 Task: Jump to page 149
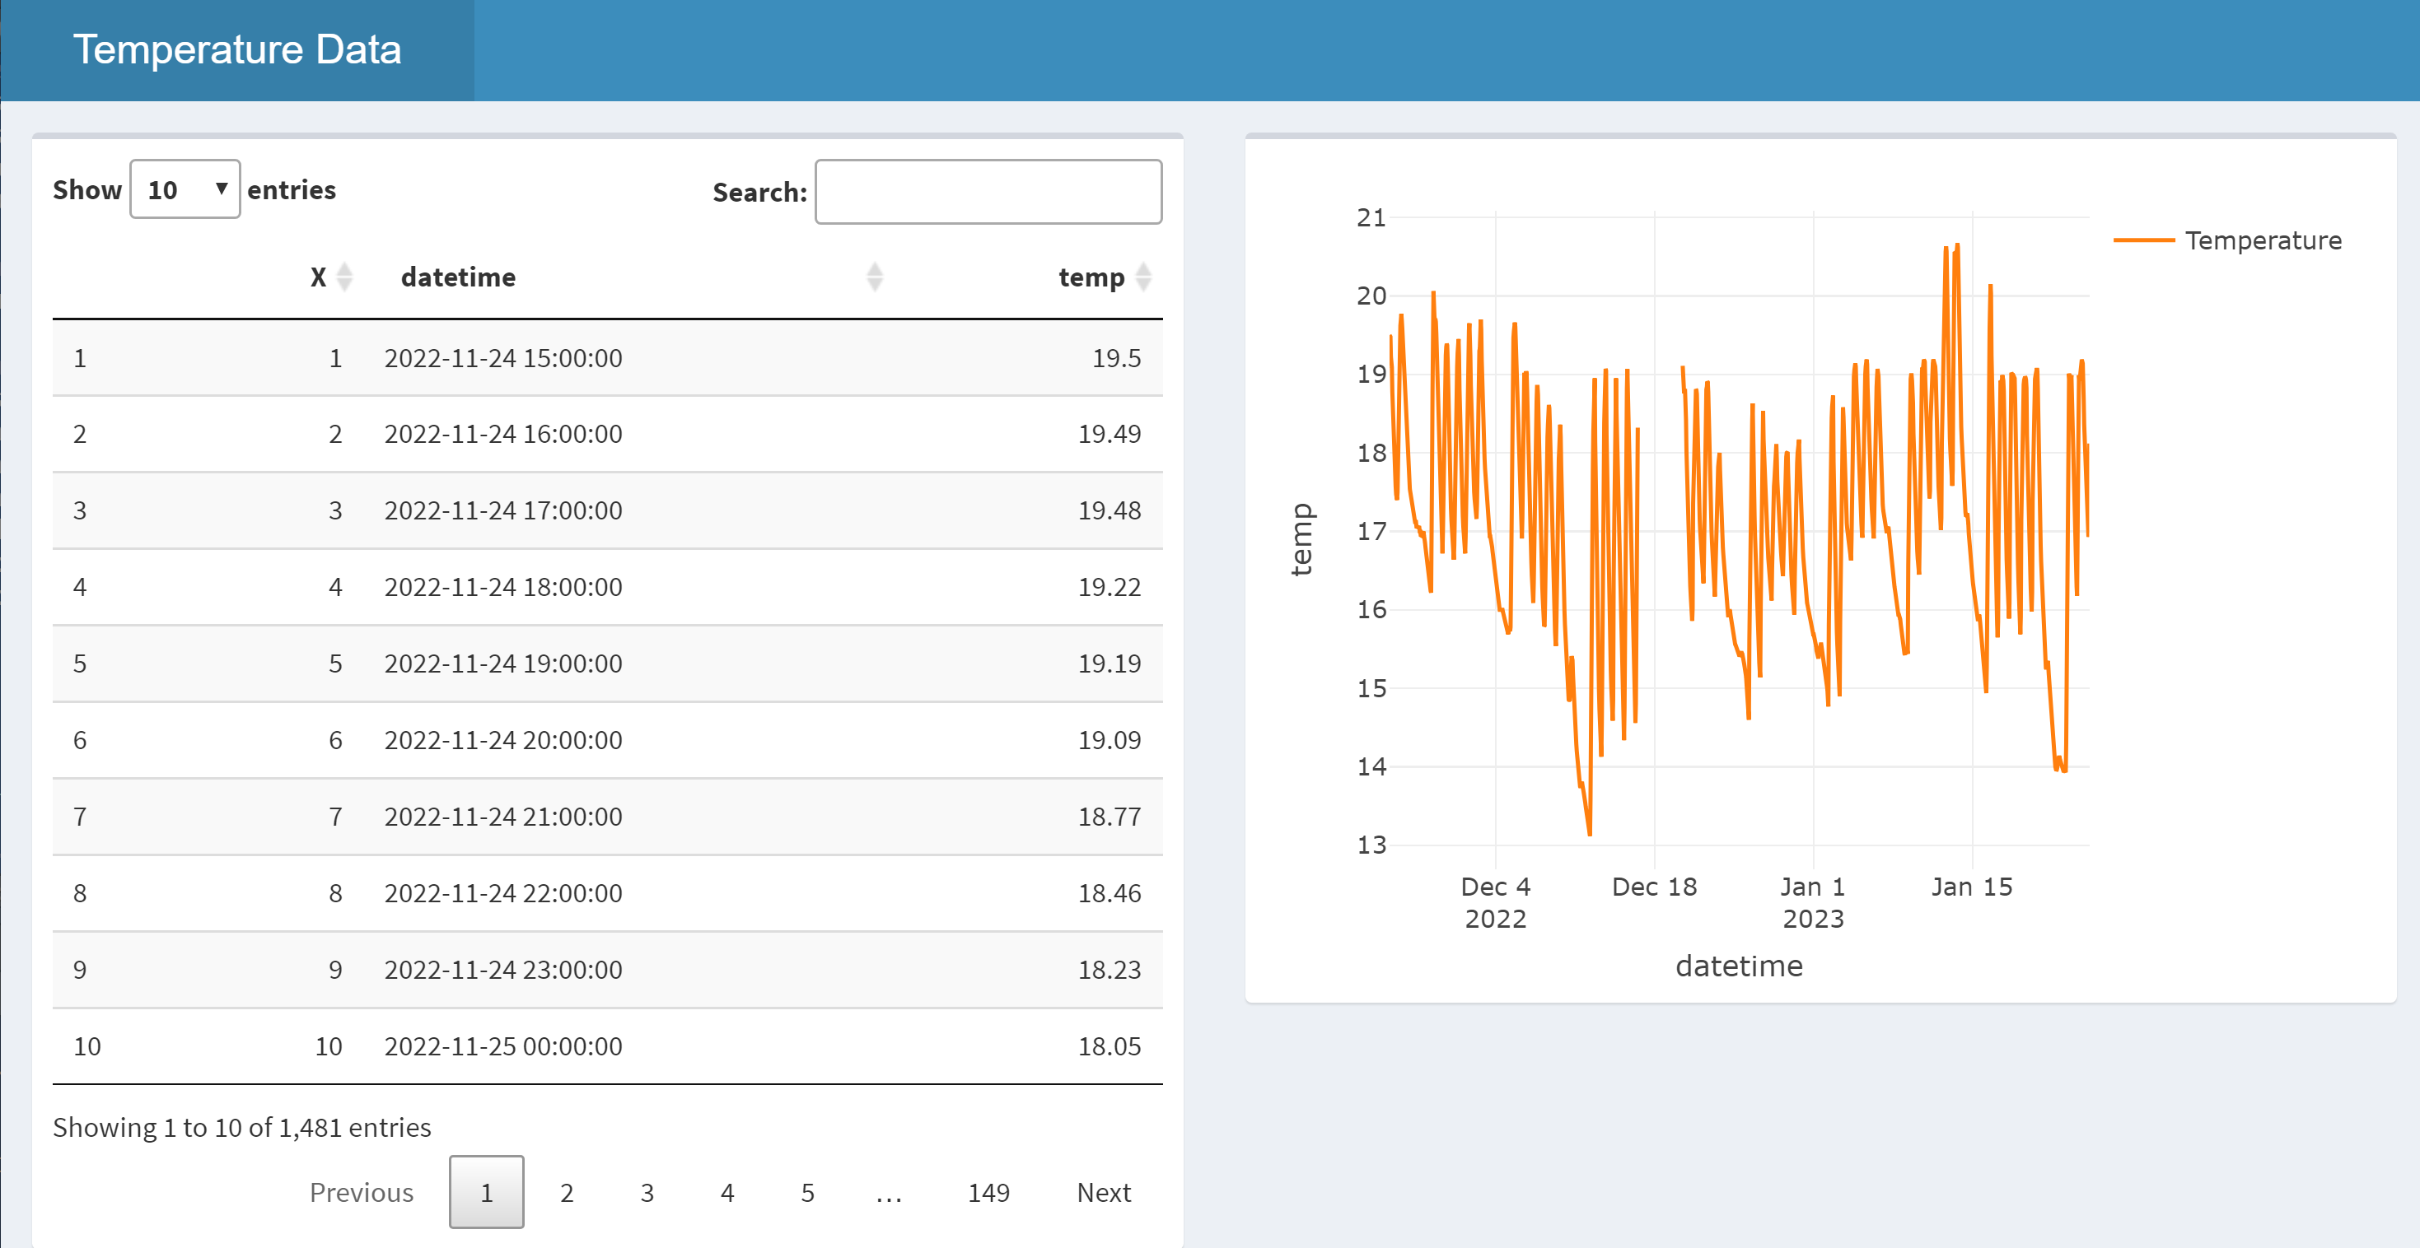(x=990, y=1193)
